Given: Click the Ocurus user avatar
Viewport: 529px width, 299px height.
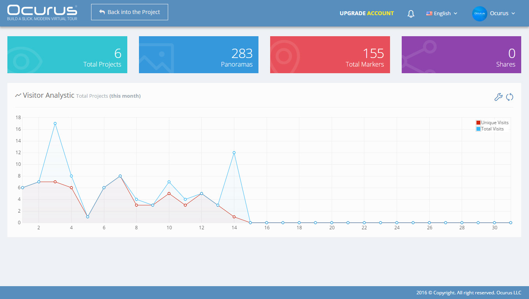Looking at the screenshot, I should pyautogui.click(x=480, y=14).
